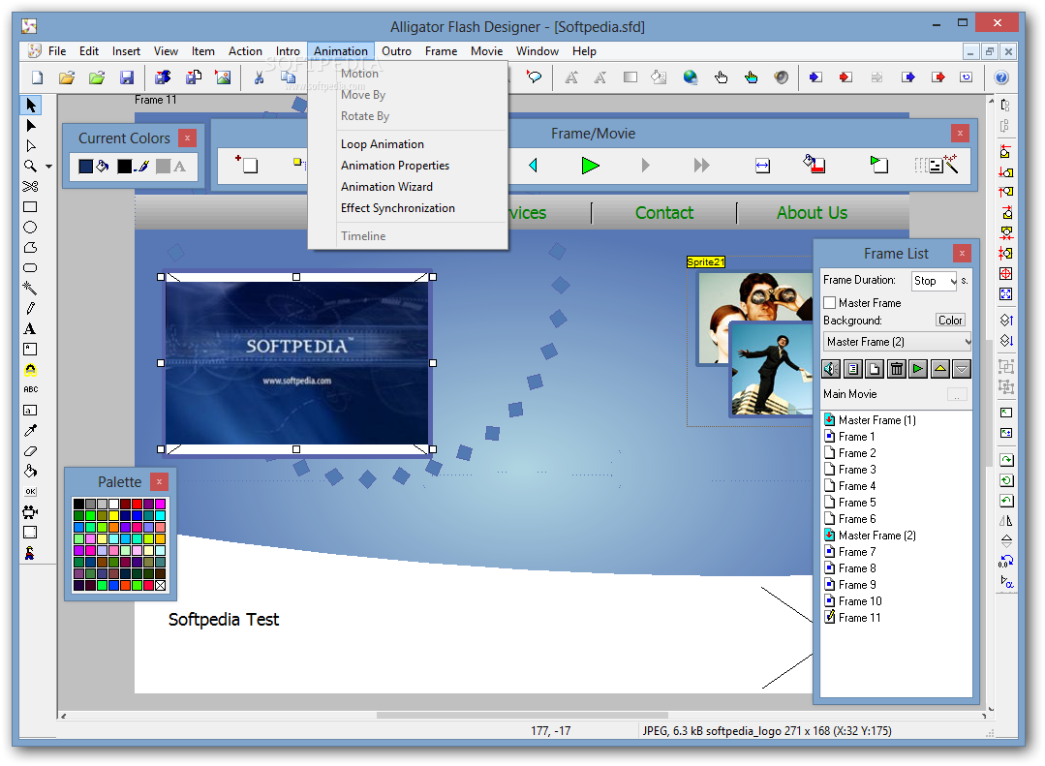Close the Palette panel
This screenshot has width=1045, height=766.
[159, 481]
